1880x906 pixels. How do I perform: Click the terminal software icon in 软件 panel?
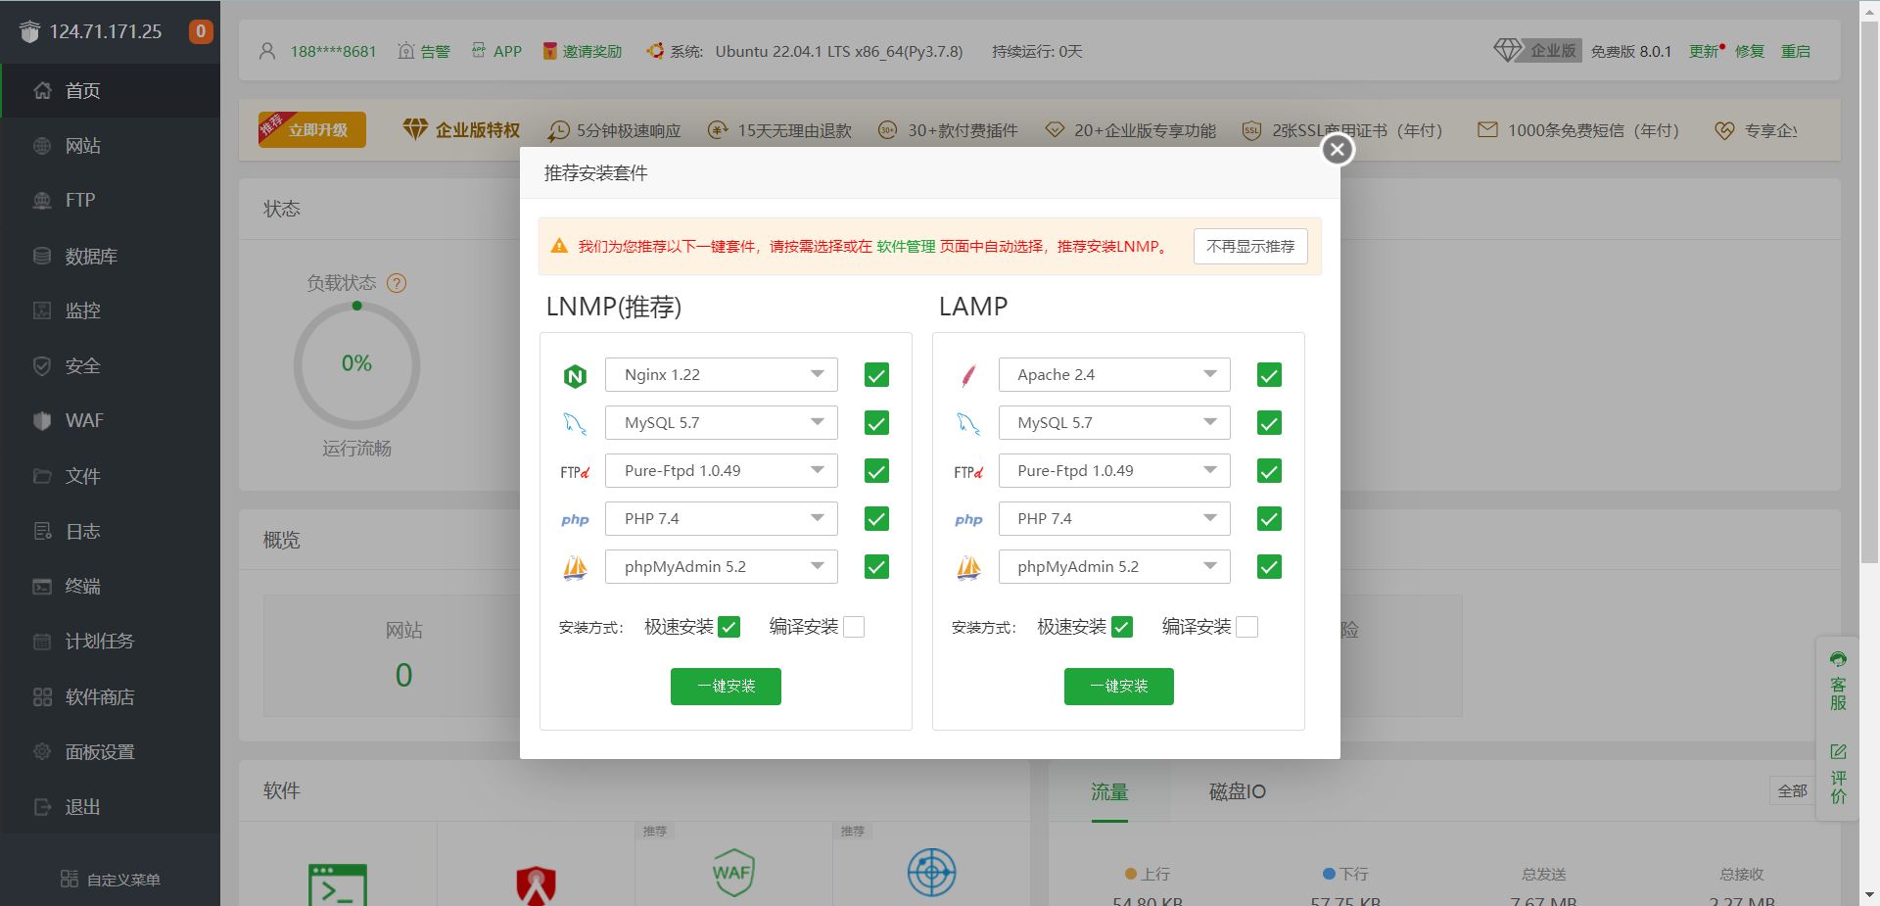(x=338, y=883)
